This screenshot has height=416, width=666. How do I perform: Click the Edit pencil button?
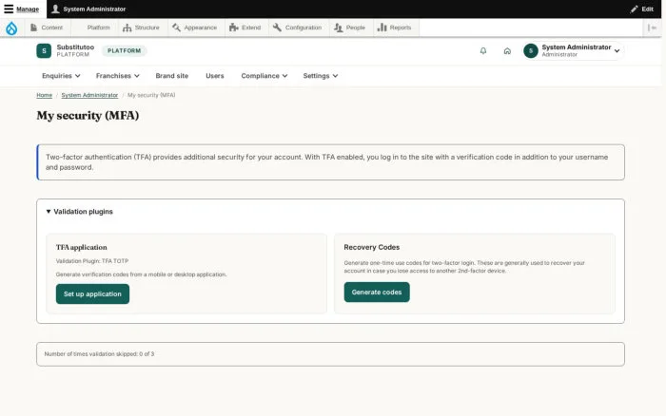[642, 9]
